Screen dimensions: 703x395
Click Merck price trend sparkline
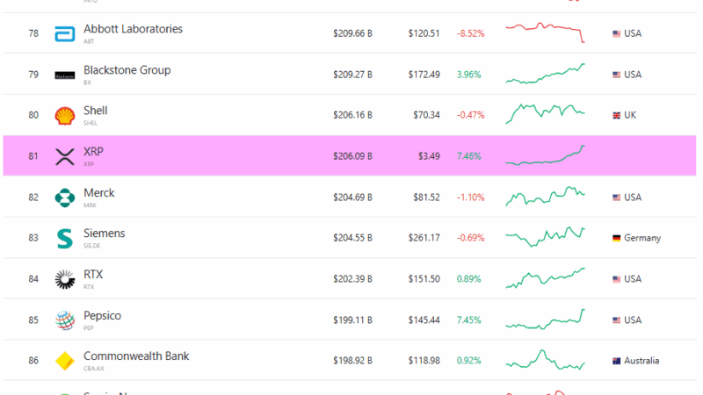click(545, 196)
